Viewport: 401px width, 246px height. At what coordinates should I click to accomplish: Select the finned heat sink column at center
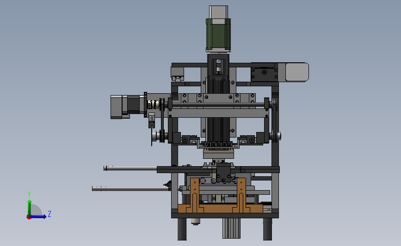tap(218, 111)
